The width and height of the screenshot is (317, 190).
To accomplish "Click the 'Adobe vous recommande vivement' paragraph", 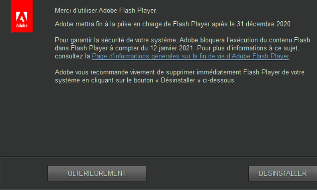I will coord(180,76).
